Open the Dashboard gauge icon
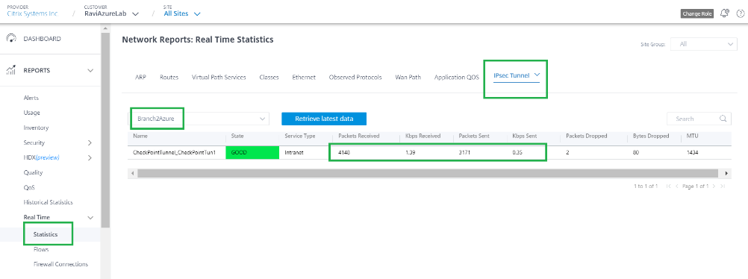 (11, 39)
